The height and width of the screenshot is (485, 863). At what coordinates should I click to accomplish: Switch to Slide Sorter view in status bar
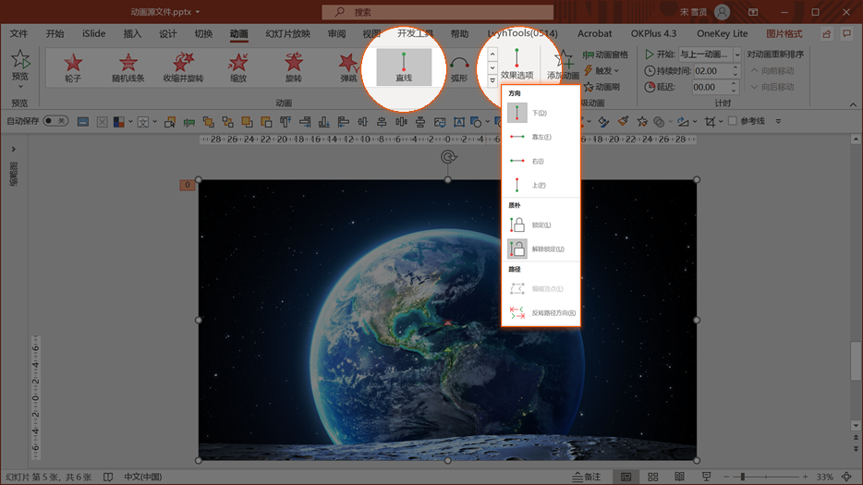(x=652, y=477)
